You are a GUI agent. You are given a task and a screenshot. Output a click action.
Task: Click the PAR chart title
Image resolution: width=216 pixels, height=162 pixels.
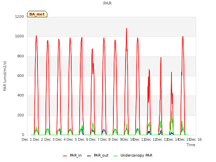[107, 3]
